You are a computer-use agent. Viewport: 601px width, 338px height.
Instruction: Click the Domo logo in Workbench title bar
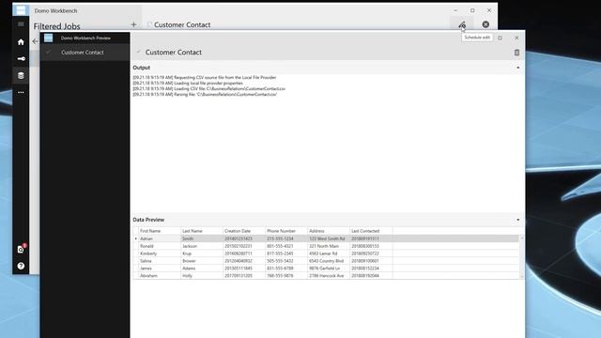21,10
